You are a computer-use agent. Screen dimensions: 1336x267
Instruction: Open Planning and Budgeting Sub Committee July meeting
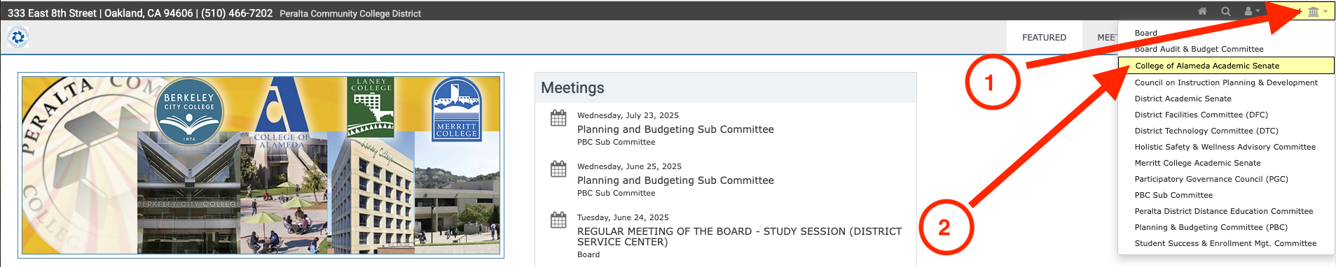tap(675, 129)
